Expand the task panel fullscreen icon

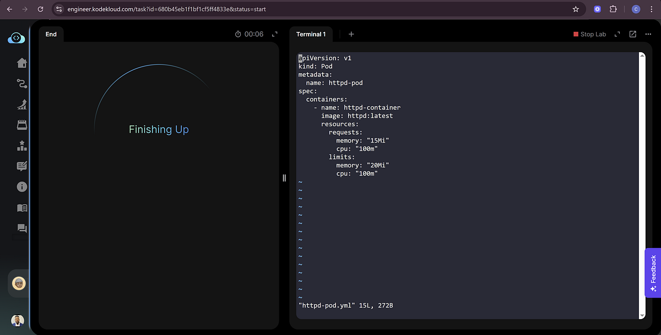click(275, 34)
